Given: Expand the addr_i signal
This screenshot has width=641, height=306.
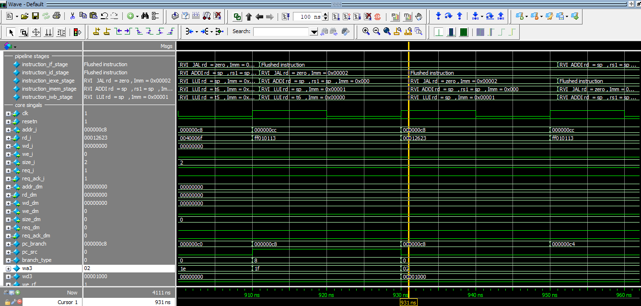Looking at the screenshot, I should pos(8,130).
